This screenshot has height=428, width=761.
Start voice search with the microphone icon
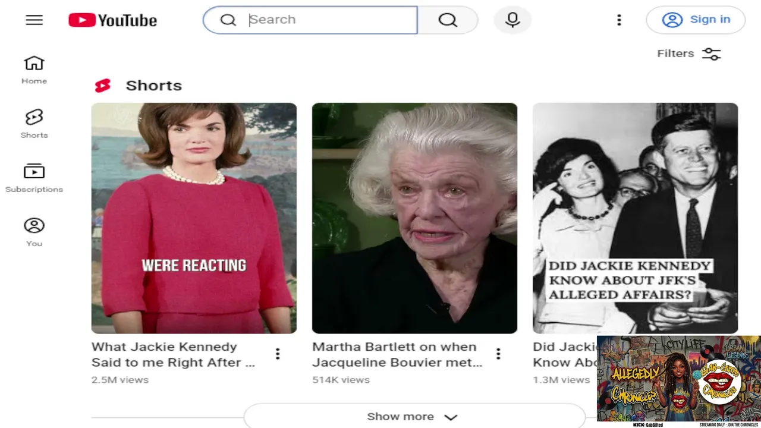click(x=512, y=20)
